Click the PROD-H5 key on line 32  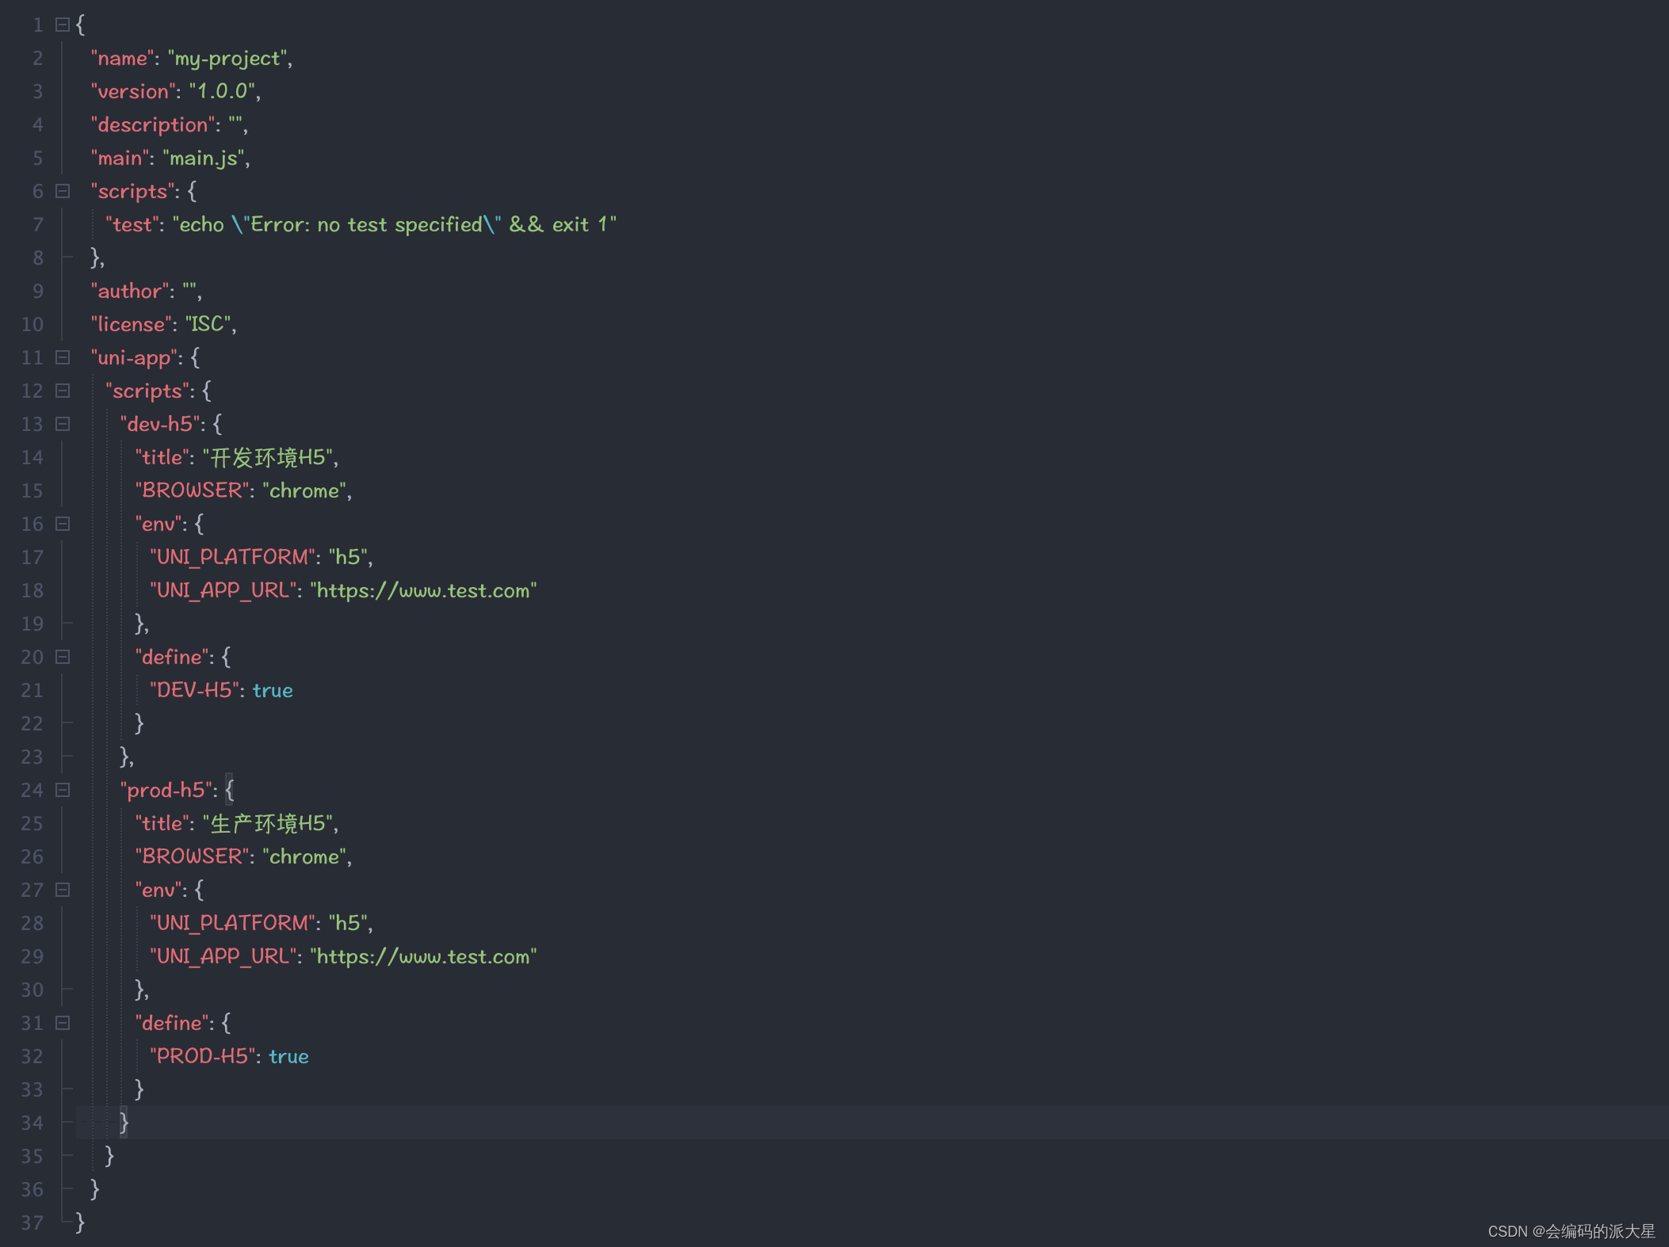click(202, 1056)
